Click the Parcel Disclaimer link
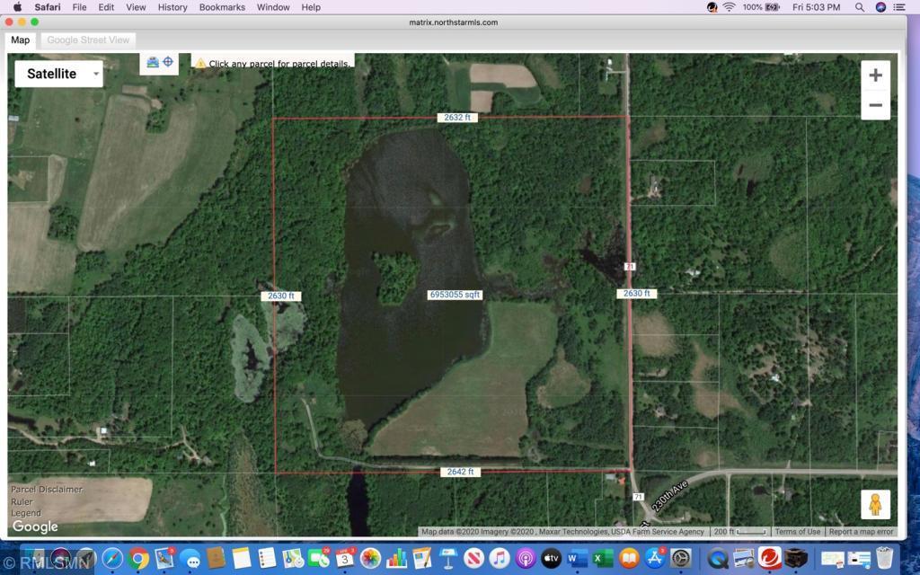 click(47, 490)
